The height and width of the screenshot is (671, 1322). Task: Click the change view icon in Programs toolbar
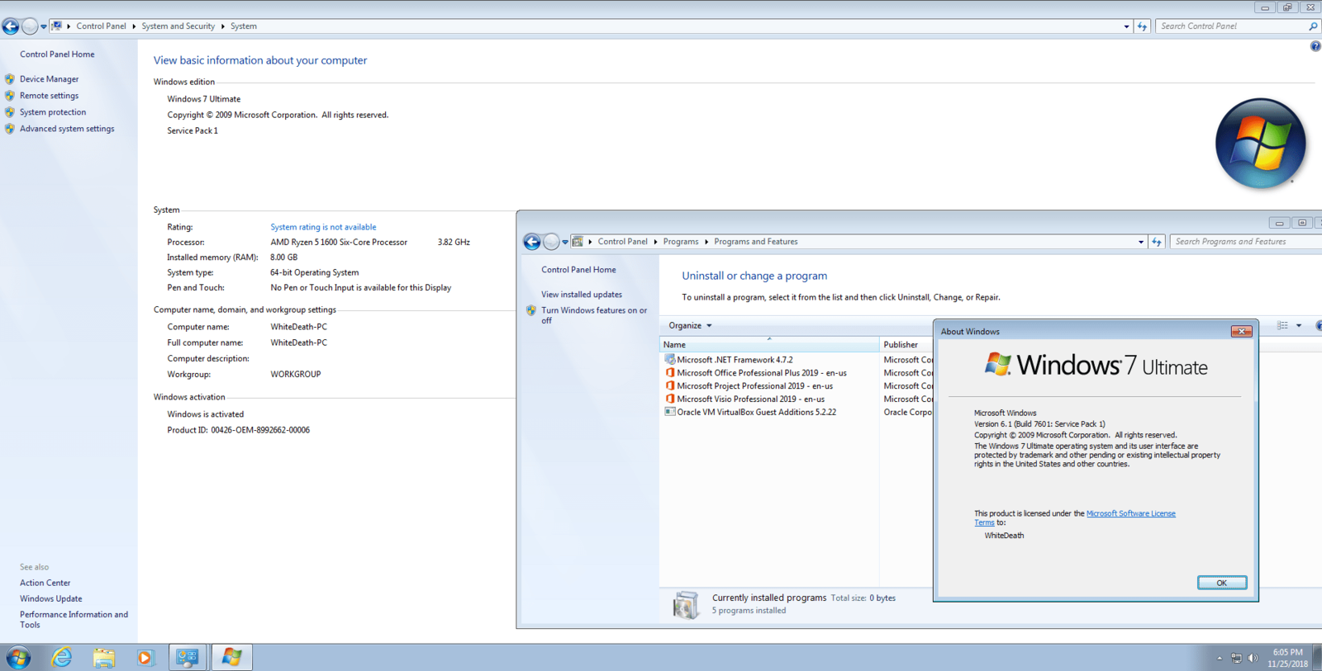point(1282,326)
